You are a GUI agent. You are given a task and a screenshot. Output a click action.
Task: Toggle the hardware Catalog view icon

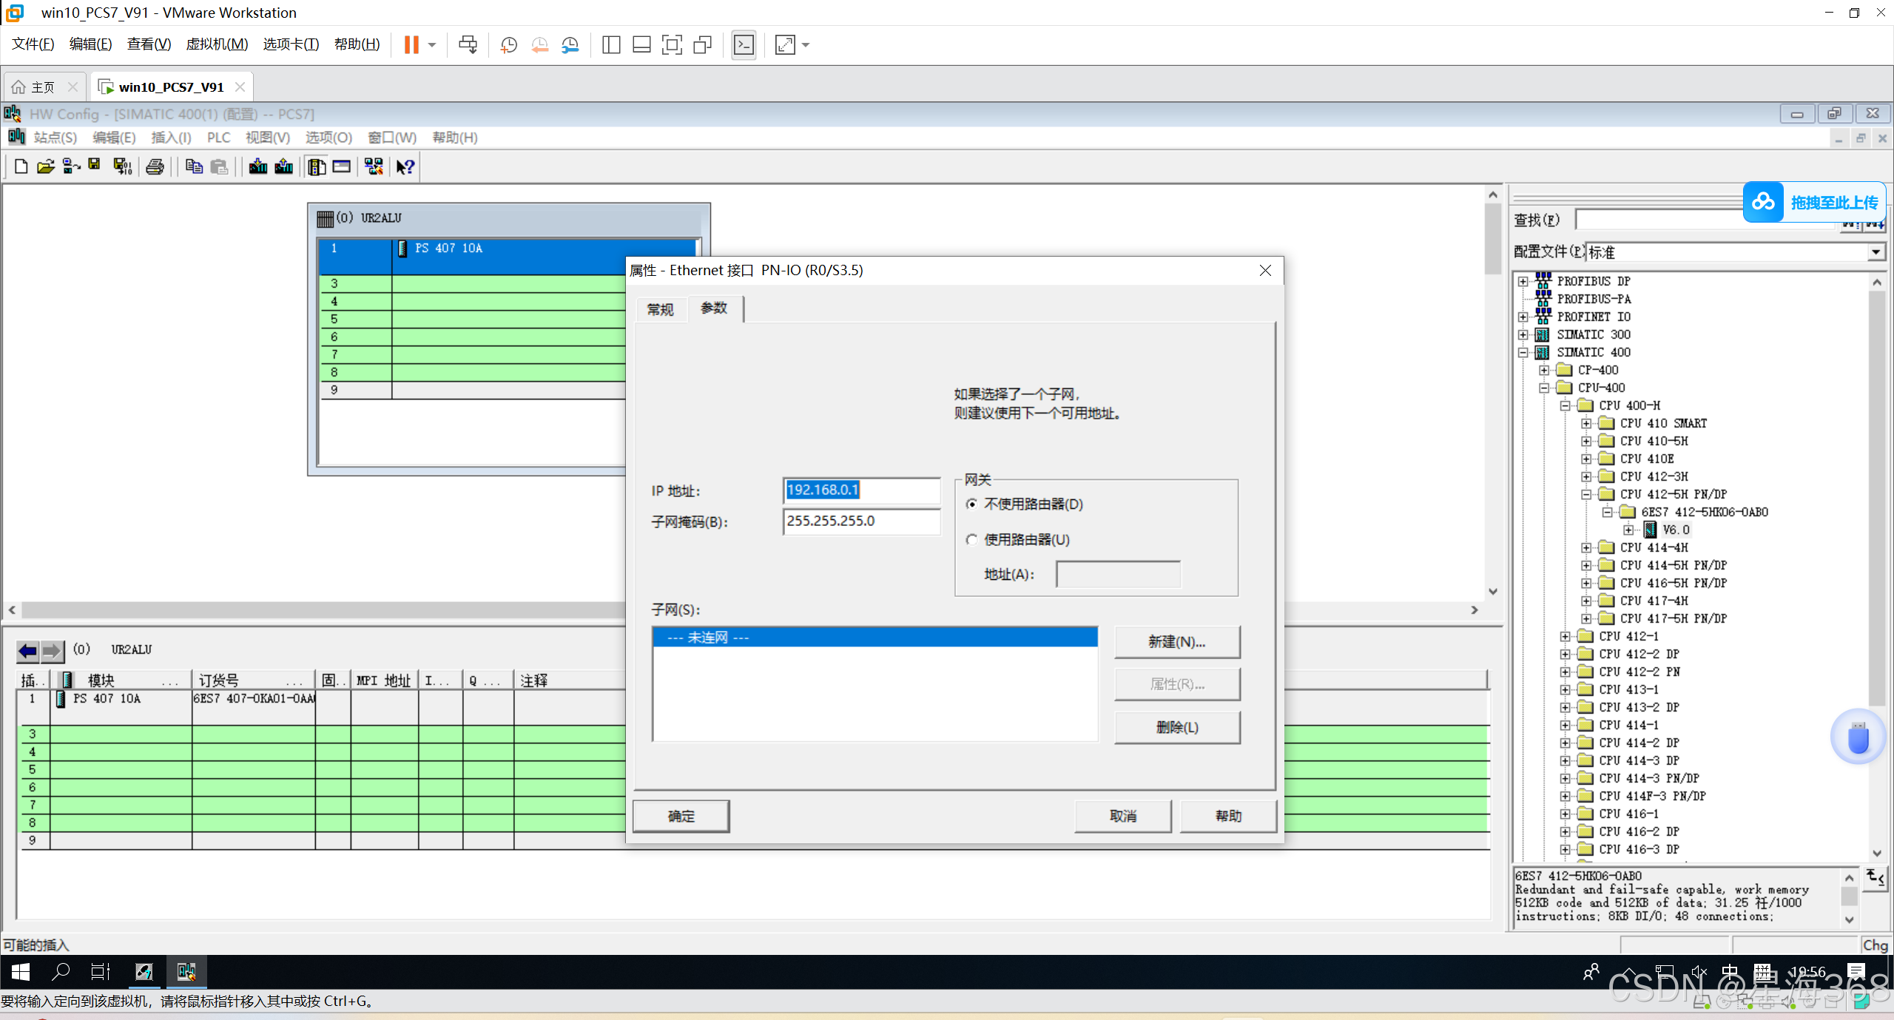[317, 167]
